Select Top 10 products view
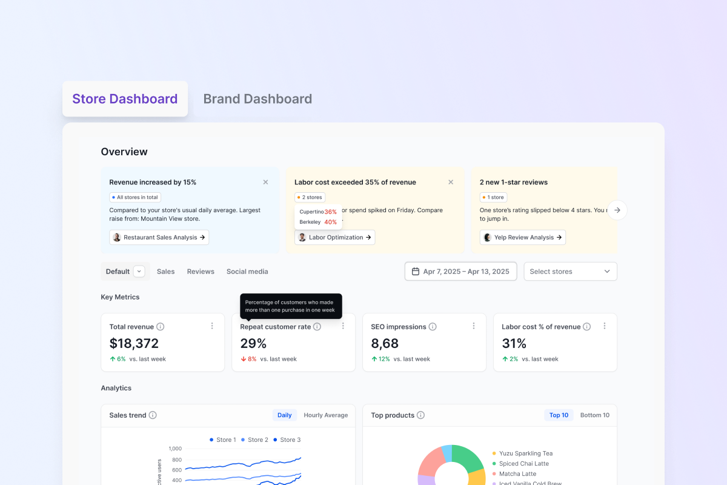Viewport: 727px width, 485px height. click(x=559, y=415)
